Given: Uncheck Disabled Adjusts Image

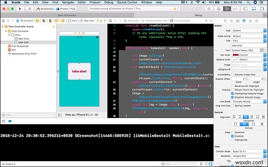Looking at the screenshot, I should (x=232, y=97).
